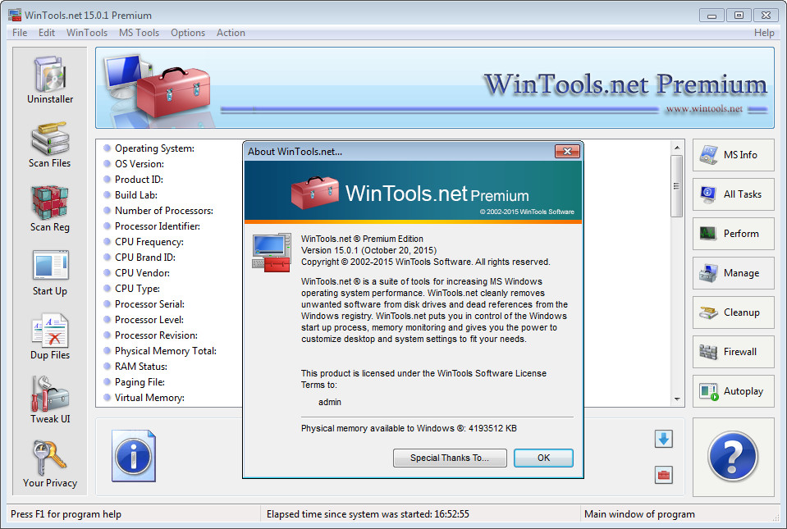Open the Dup Files finder

pos(50,336)
